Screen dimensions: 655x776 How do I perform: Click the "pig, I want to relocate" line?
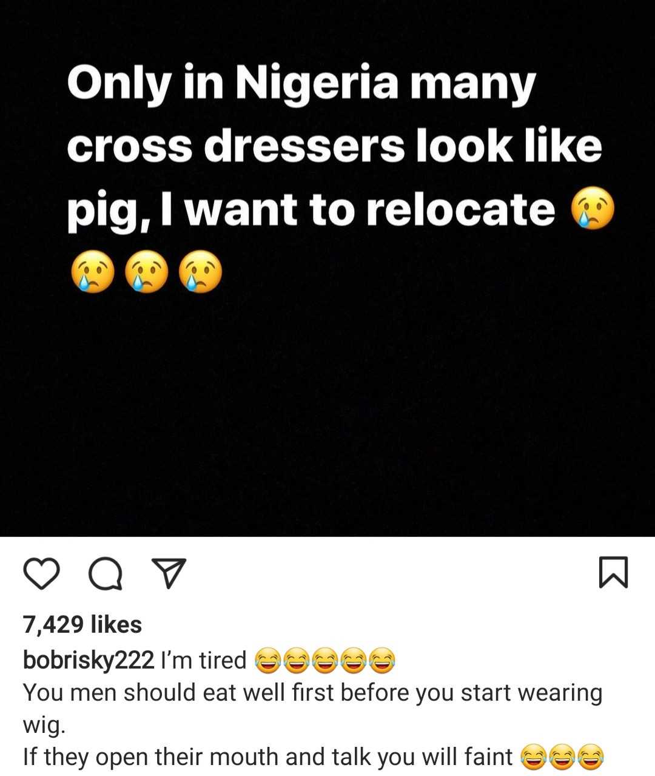coord(311,209)
